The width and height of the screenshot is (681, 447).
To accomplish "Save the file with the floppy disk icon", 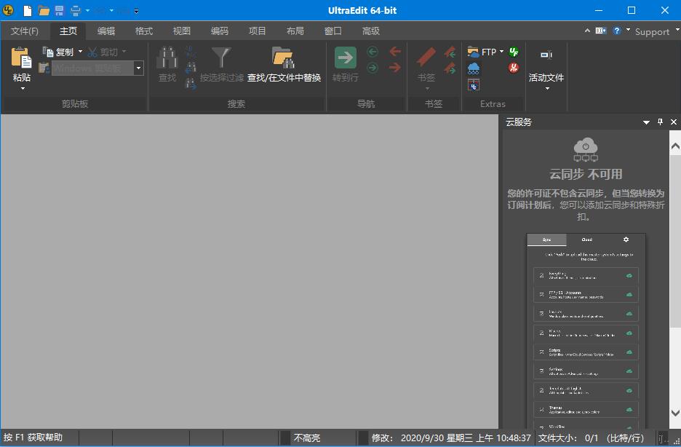I will (x=60, y=10).
